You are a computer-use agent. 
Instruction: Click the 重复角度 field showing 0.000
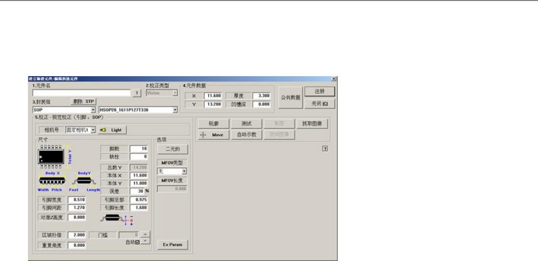point(77,246)
